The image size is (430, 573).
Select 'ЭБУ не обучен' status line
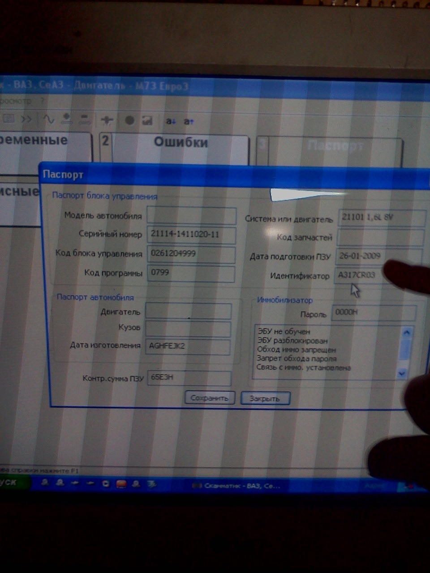click(284, 332)
